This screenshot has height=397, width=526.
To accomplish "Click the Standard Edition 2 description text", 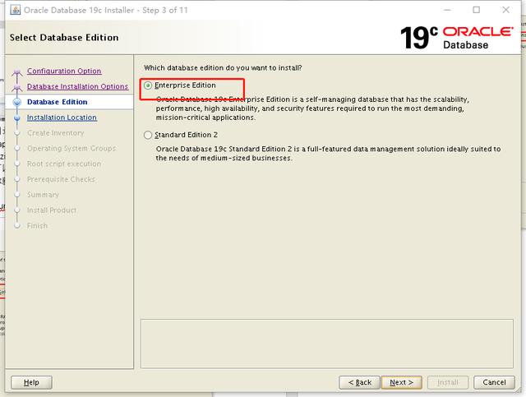I will [328, 154].
